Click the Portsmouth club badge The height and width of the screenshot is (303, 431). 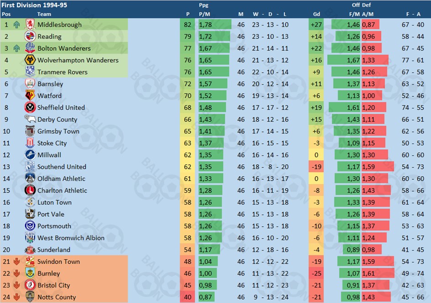[30, 226]
